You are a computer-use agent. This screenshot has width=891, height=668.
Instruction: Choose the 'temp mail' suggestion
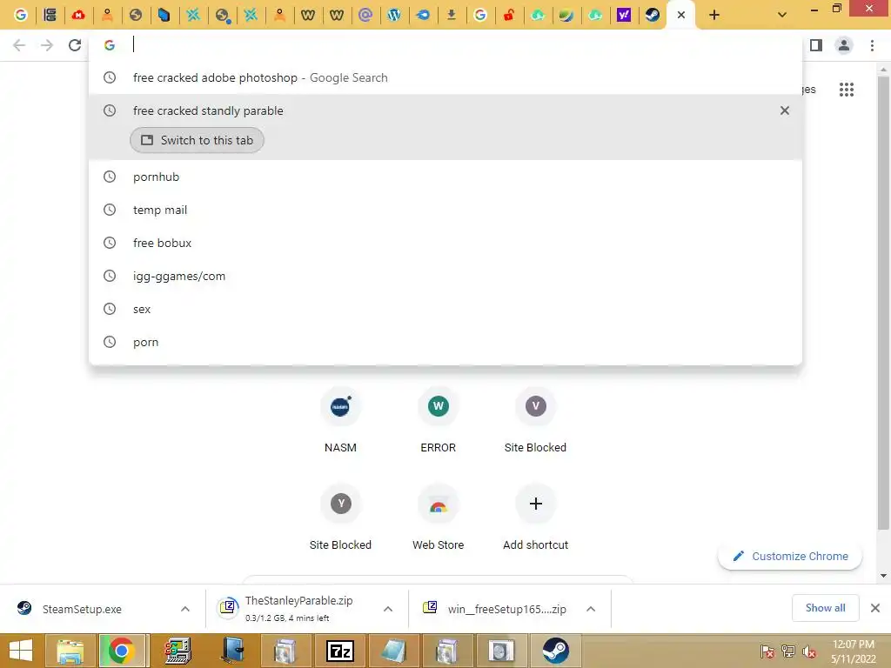[445, 210]
